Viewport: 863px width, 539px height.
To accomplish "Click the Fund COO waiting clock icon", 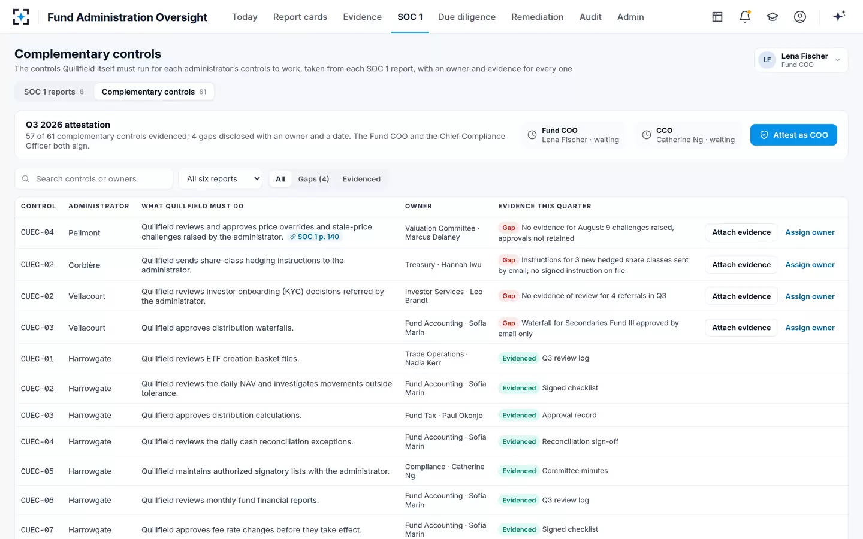I will tap(532, 135).
